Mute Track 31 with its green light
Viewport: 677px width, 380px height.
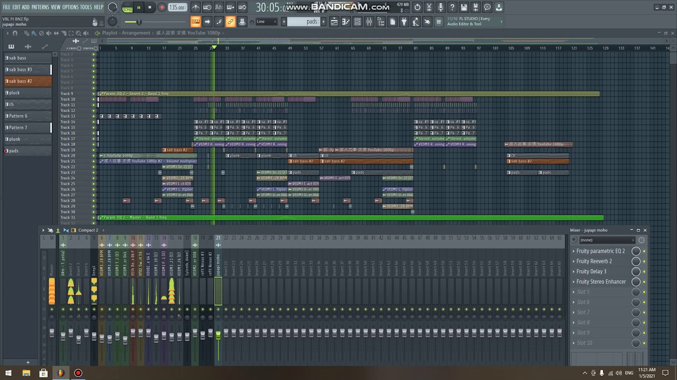(94, 217)
